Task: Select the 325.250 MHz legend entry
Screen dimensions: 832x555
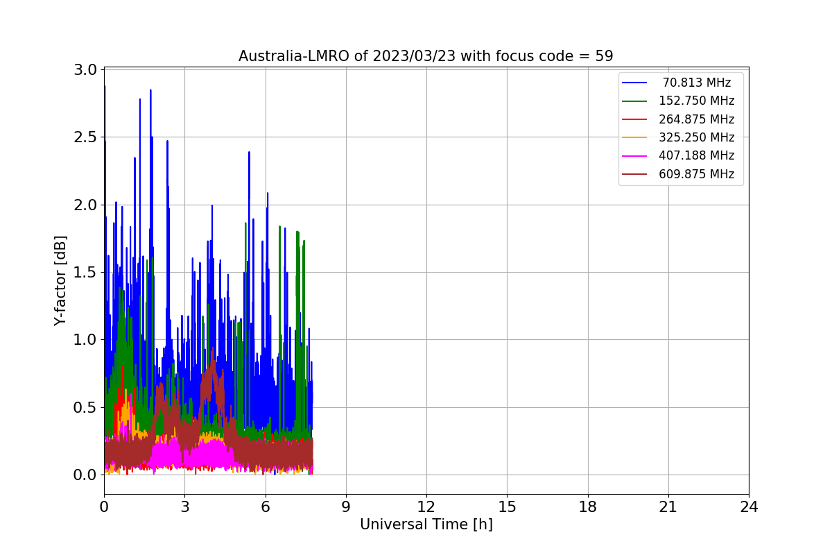Action: pos(678,137)
